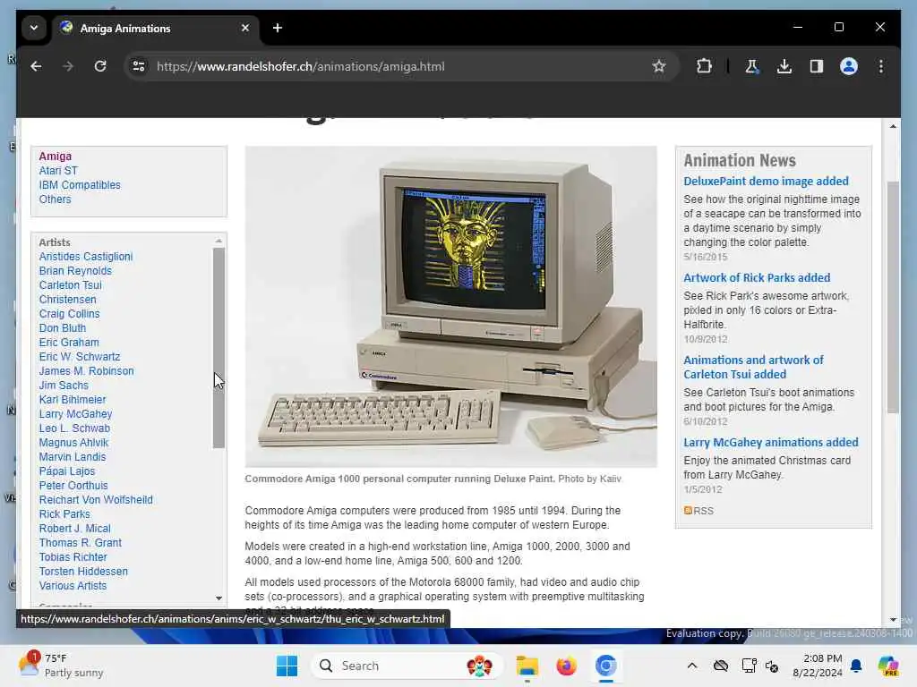Viewport: 917px width, 687px height.
Task: Open the weather widget showing 75°F
Action: [62, 666]
